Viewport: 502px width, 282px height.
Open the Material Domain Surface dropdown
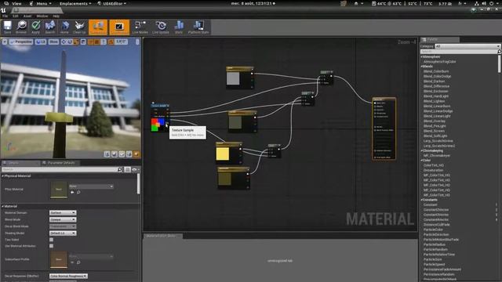coord(63,212)
